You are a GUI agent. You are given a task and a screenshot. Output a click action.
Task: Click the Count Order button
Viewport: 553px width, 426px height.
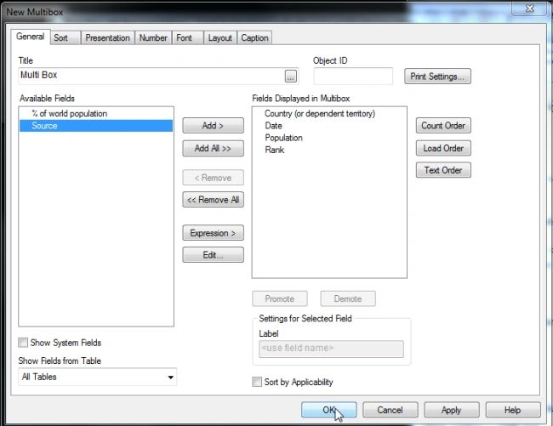[443, 126]
